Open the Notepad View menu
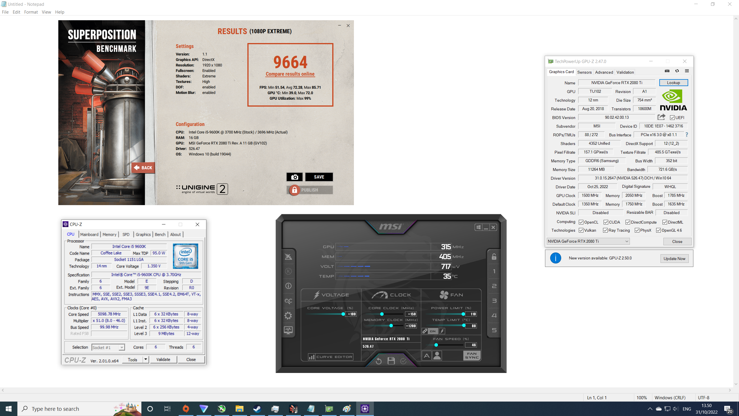 46,12
